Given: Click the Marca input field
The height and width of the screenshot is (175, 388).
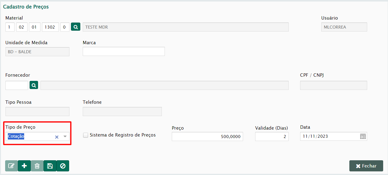Looking at the screenshot, I should pyautogui.click(x=124, y=51).
